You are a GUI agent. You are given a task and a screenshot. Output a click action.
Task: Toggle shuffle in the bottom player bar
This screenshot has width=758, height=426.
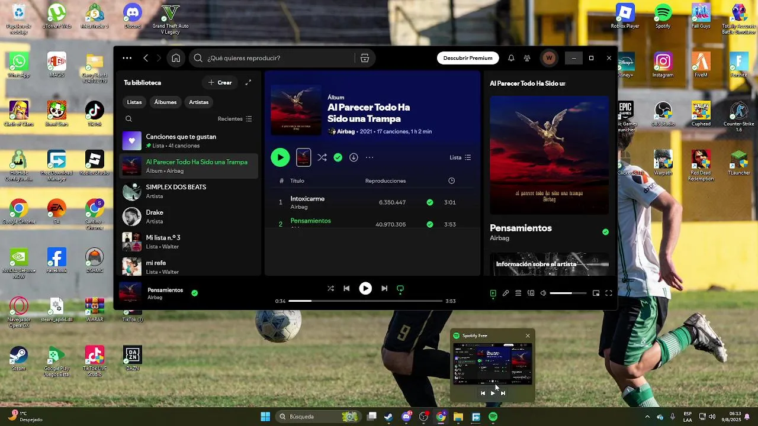330,289
